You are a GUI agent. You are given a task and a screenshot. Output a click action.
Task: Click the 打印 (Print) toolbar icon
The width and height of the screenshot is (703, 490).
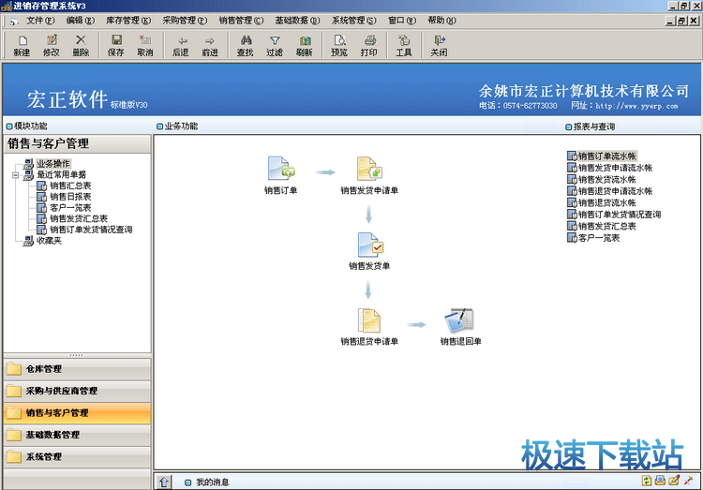(x=368, y=45)
